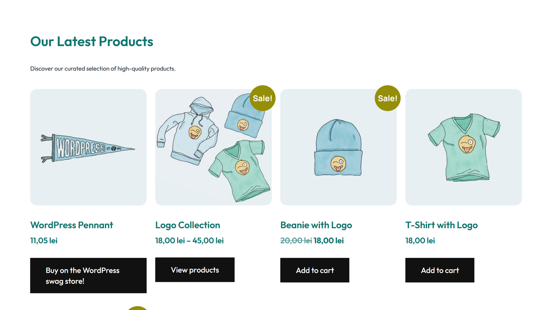Open the T-Shirt with Logo product page
This screenshot has width=552, height=310.
tap(442, 225)
